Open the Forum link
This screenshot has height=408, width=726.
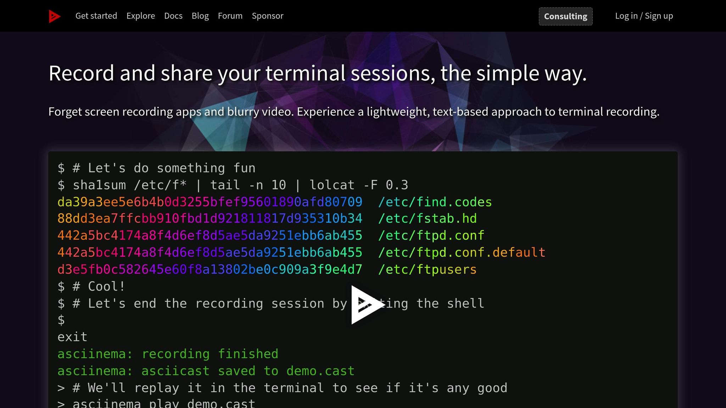230,16
